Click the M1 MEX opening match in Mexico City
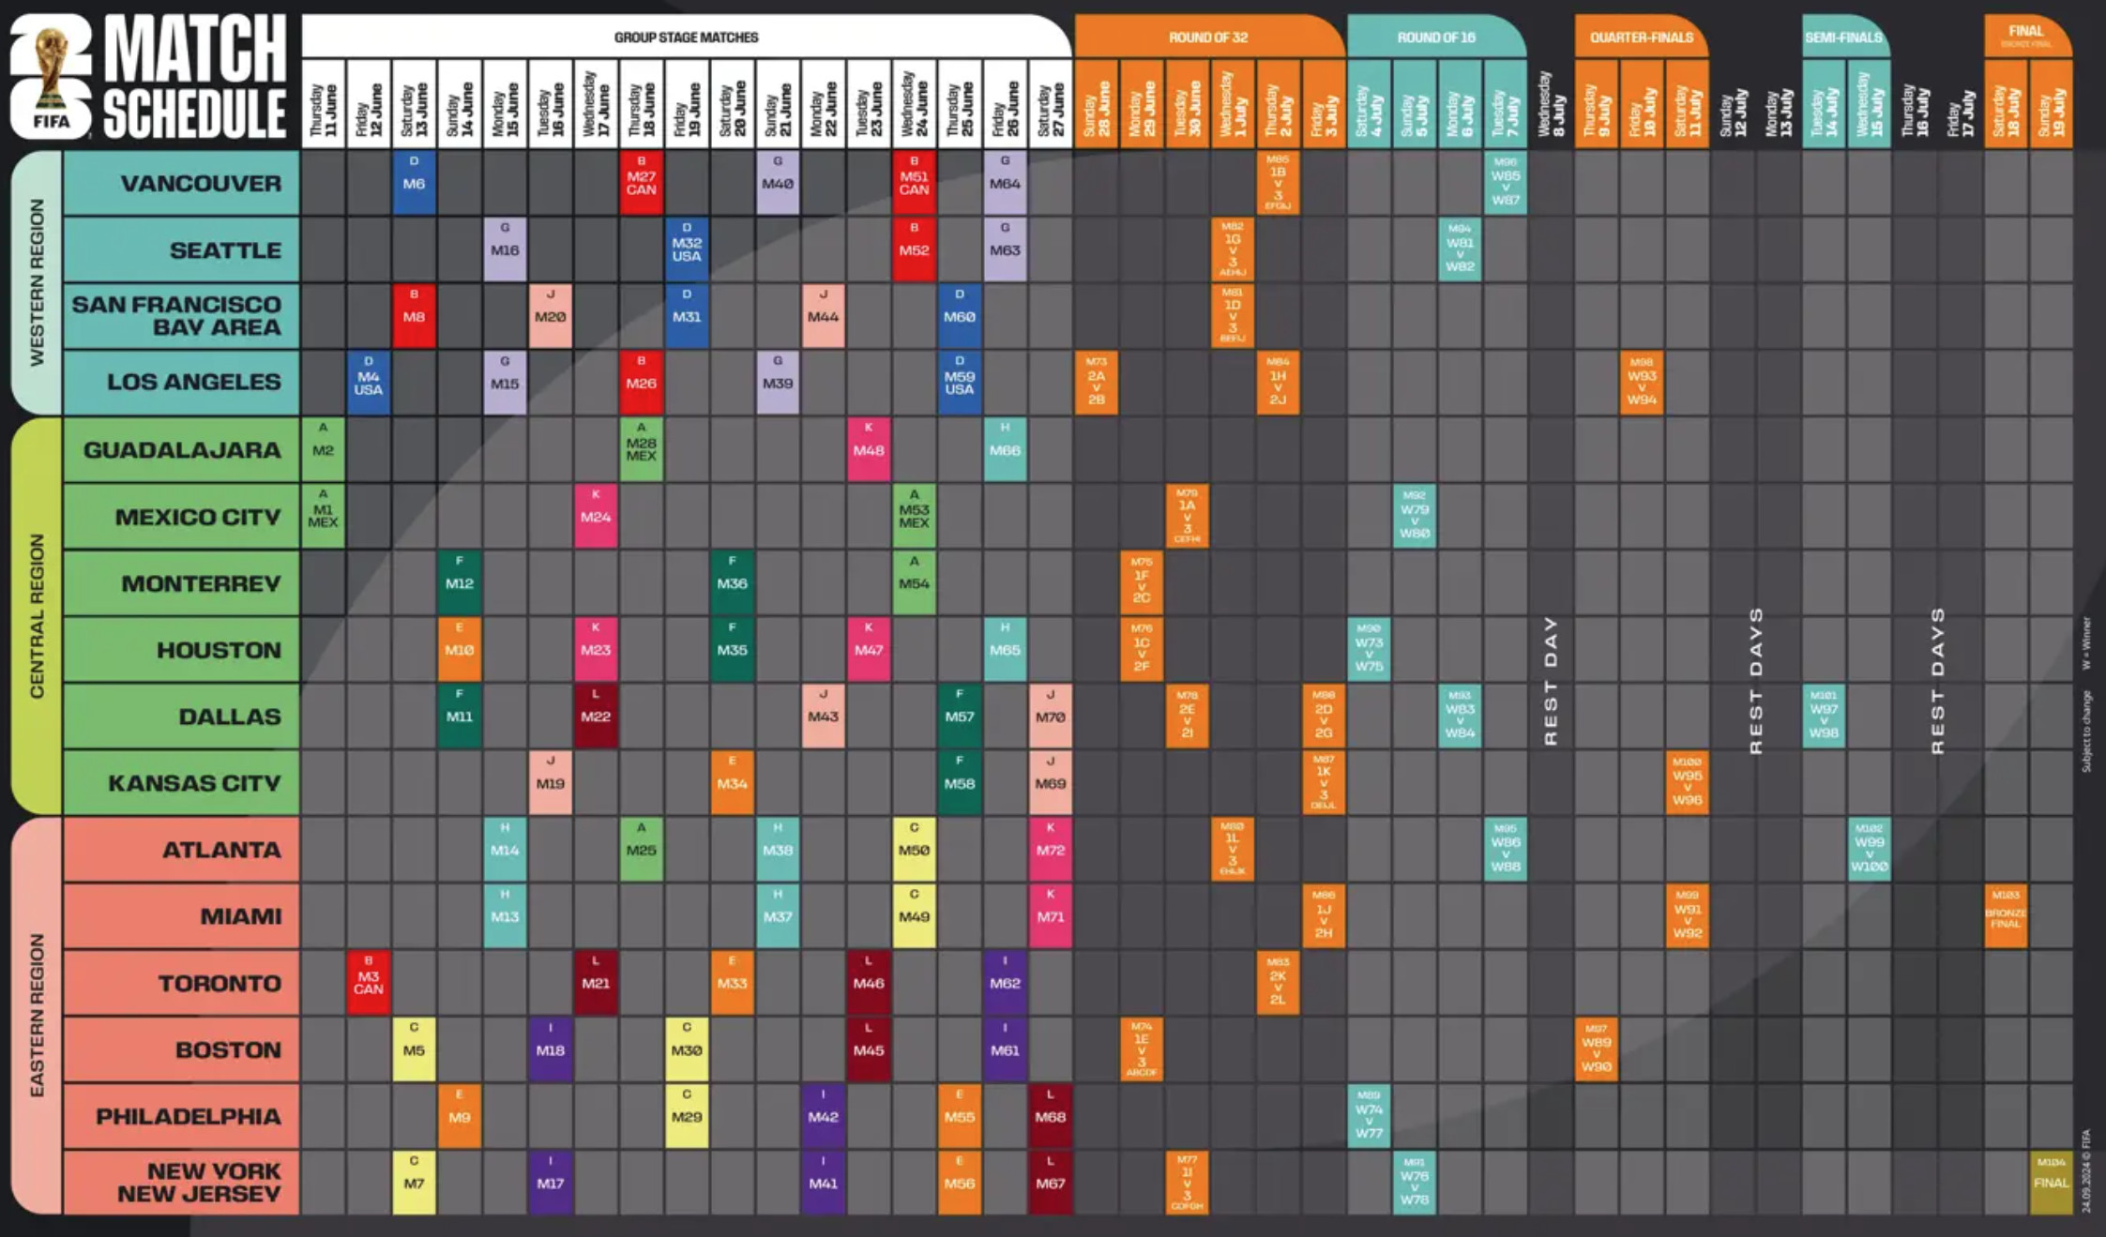 click(323, 516)
